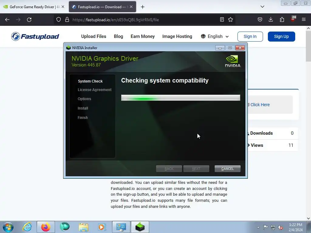Click the NVIDIA Installer title bar icon
Viewport: 311px width, 233px height.
[x=68, y=48]
